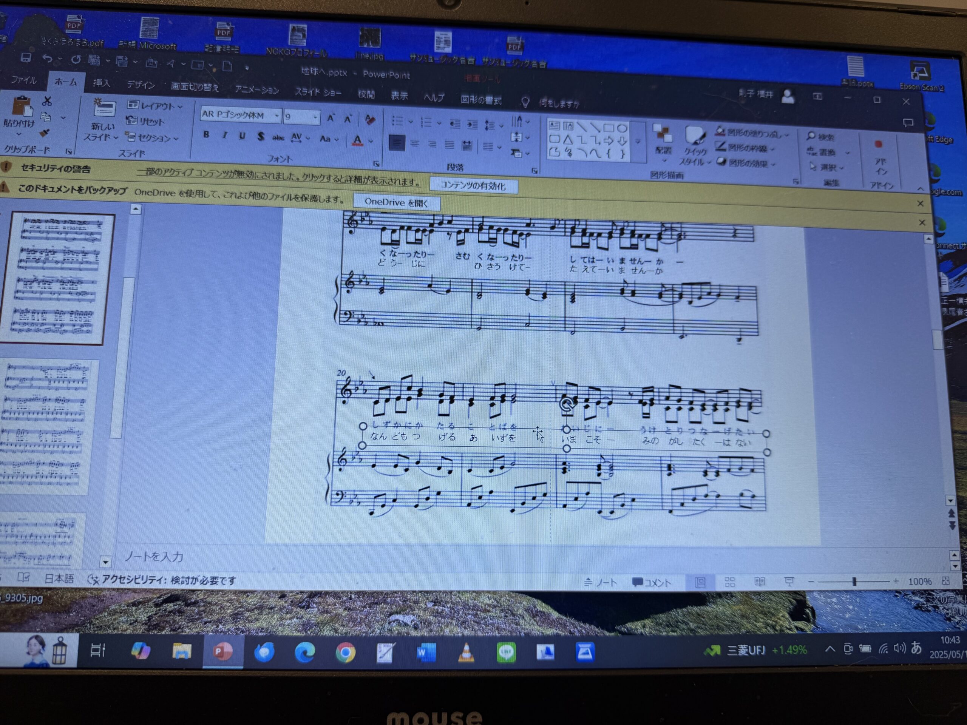Open the ファイル tab

pyautogui.click(x=23, y=80)
